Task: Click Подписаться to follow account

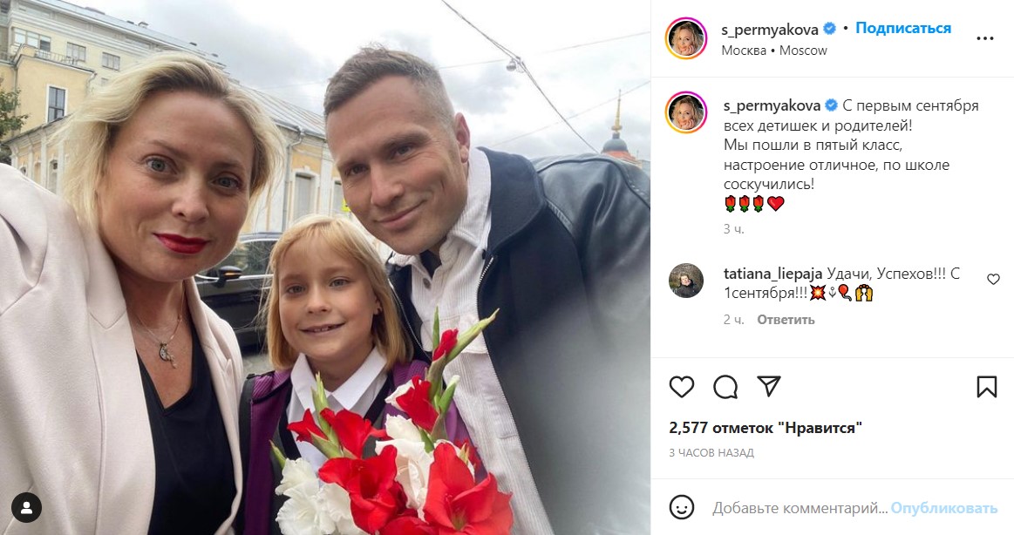Action: (x=903, y=28)
